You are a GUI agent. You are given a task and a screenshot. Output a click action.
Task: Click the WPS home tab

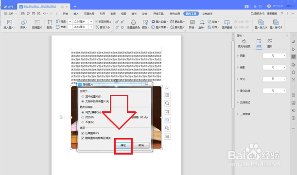[9, 7]
